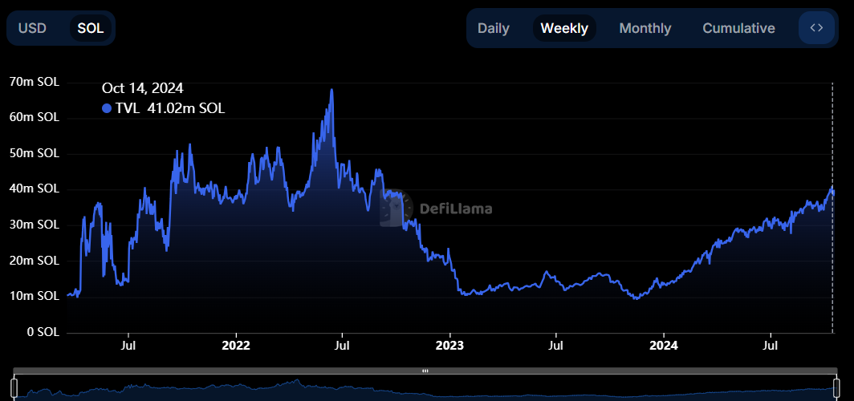
Task: Click the right handle of the range slider
Action: [x=836, y=387]
